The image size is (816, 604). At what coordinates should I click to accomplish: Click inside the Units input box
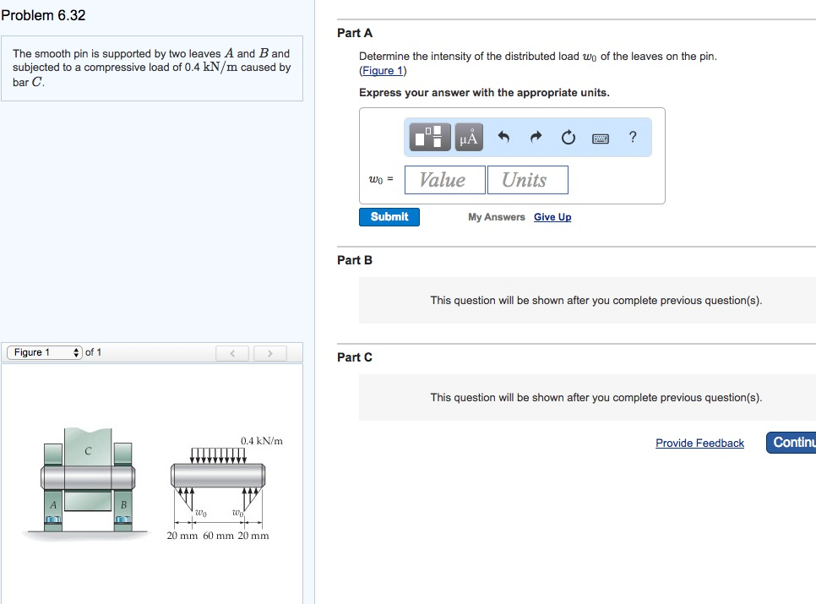pos(527,179)
